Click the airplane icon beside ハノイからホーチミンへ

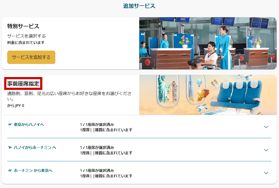click(10, 147)
